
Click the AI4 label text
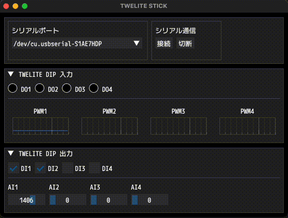pos(136,187)
